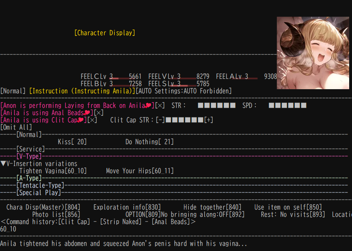Click the FEEL S Lv 3 value 5785
Viewport: 352px width, 251px height.
(203, 84)
